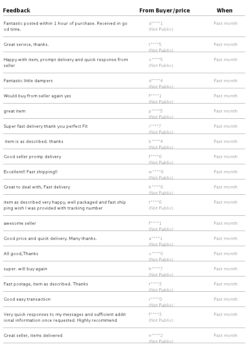Open buyer a****1 username
This screenshot has height=349, width=248.
tap(156, 238)
